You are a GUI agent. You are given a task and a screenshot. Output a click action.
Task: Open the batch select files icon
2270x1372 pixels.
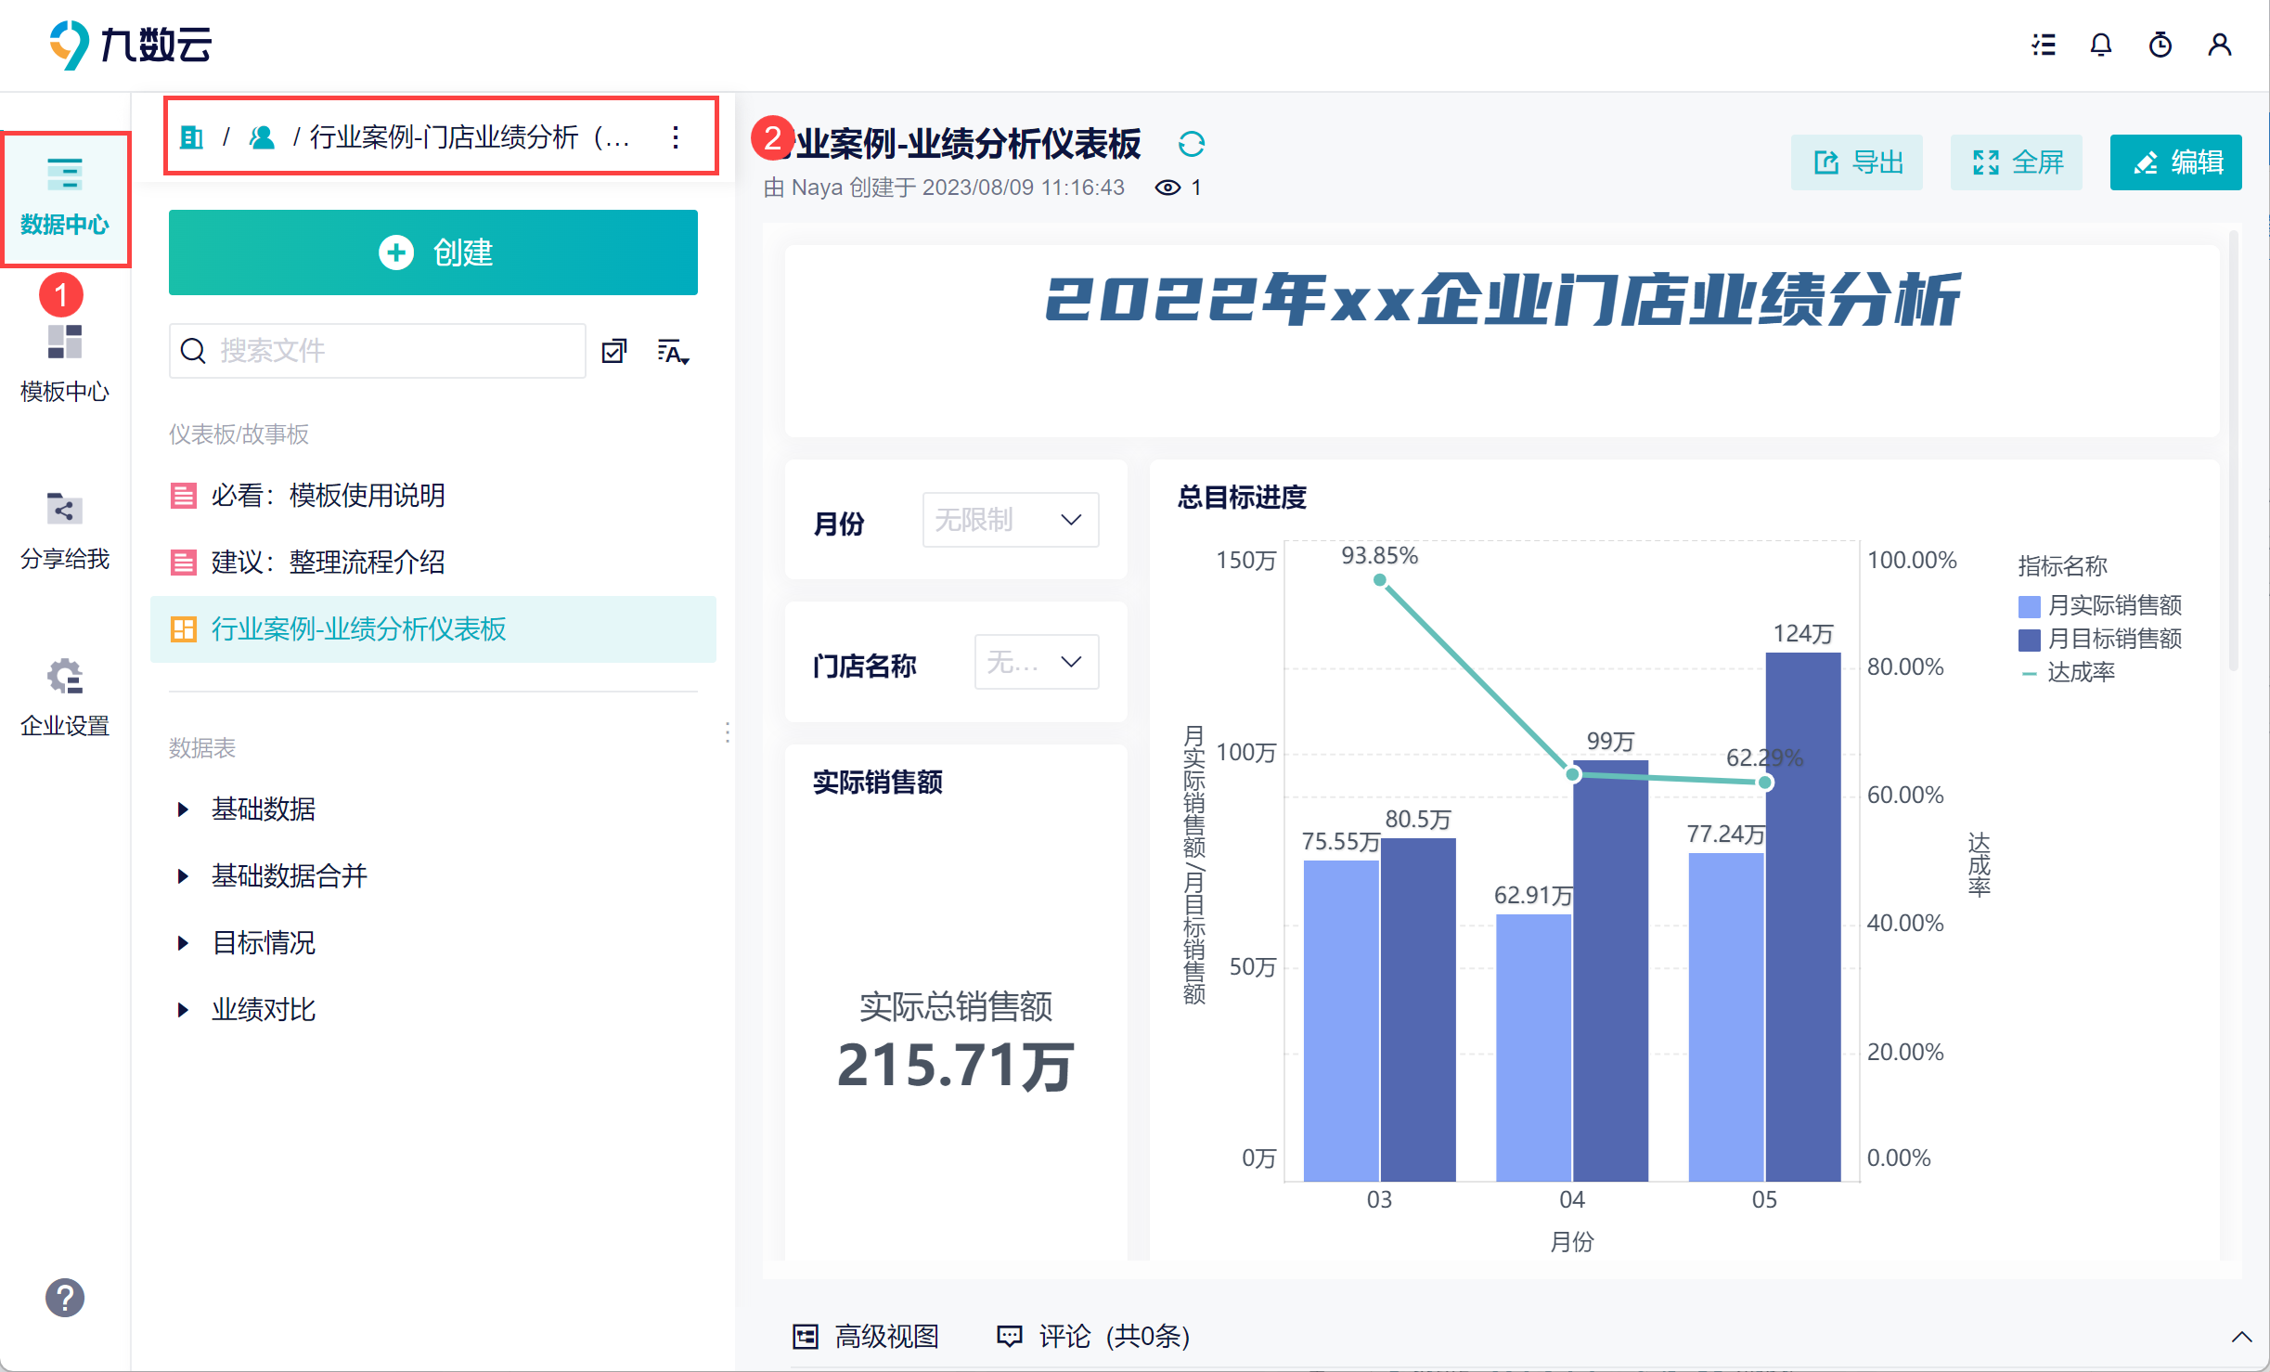[614, 351]
